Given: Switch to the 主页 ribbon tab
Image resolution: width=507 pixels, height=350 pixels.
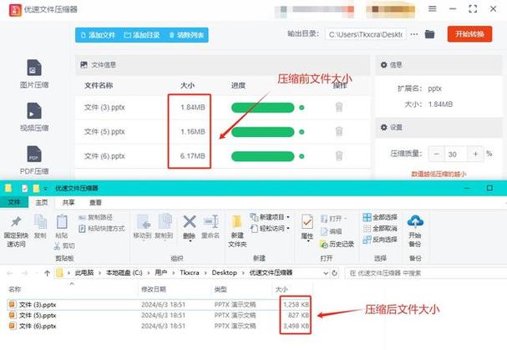Looking at the screenshot, I should click(42, 202).
